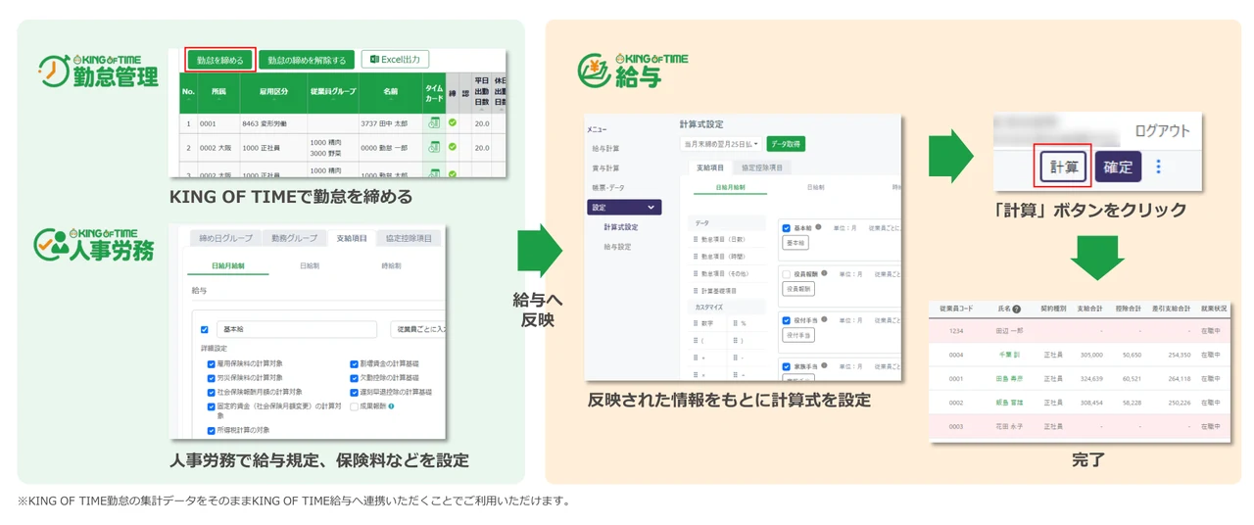1254x525 pixels.
Task: Click the 役員報酬 formula chip
Action: pyautogui.click(x=798, y=289)
